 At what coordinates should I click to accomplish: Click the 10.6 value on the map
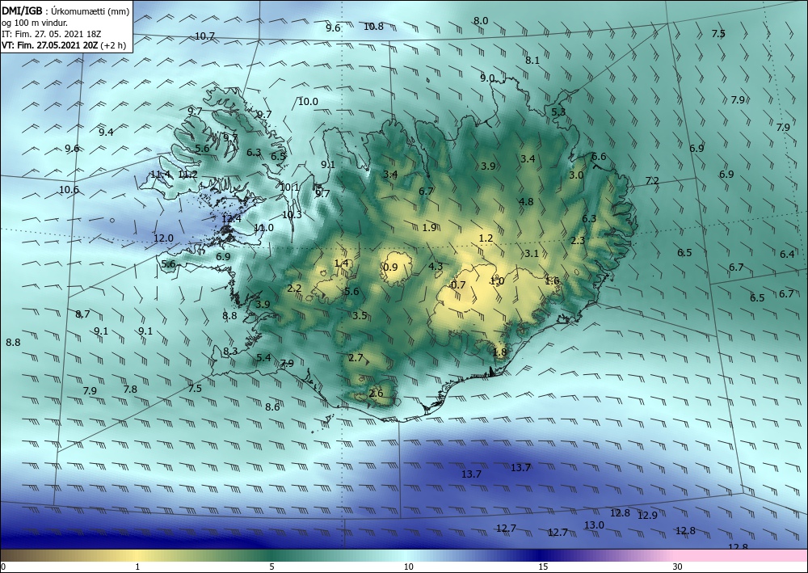point(69,190)
